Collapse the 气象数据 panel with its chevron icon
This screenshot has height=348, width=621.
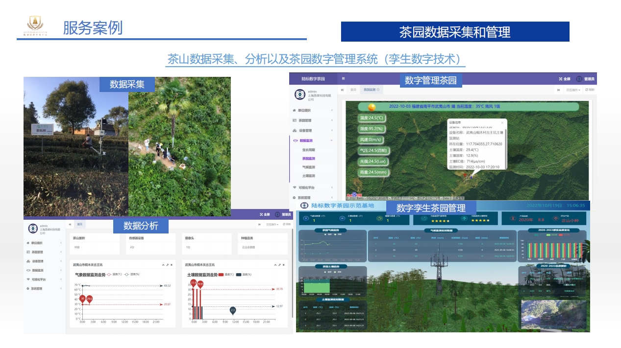(x=163, y=265)
